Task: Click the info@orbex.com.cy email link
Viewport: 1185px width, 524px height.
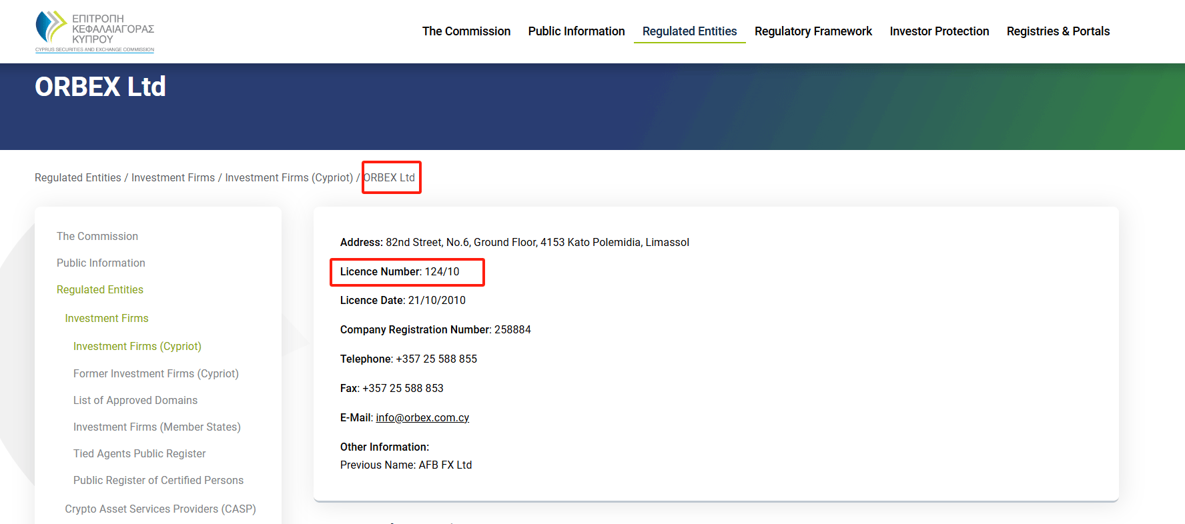Action: click(422, 417)
